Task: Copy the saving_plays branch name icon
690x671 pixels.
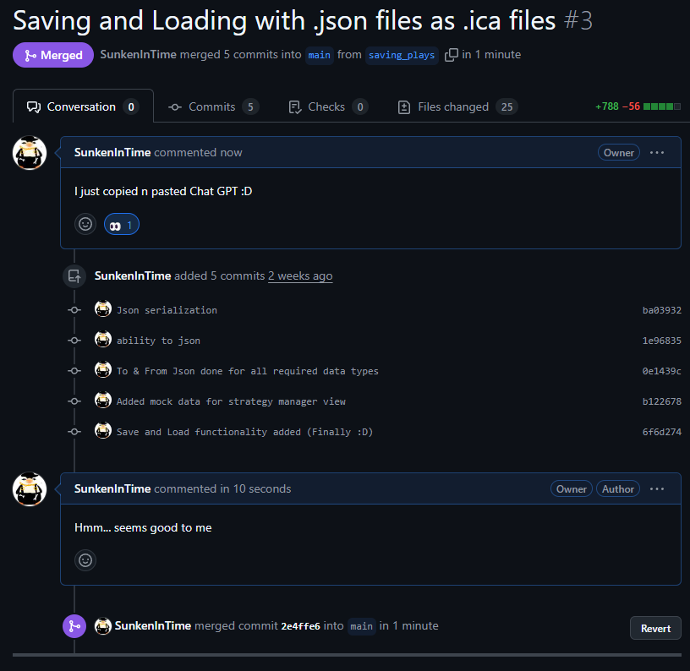Action: (452, 55)
